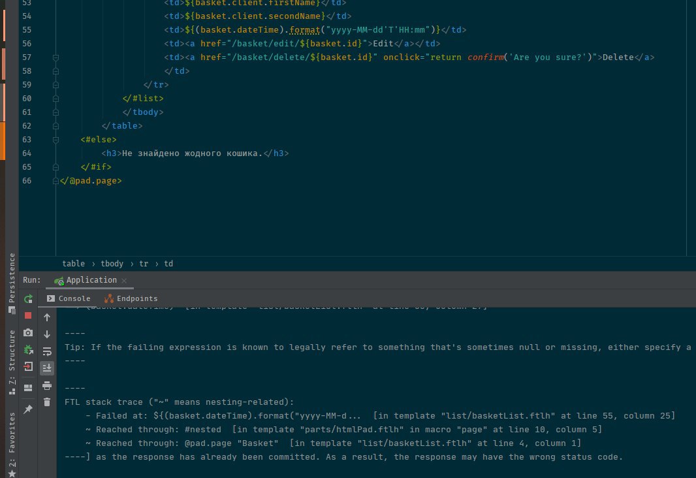Click 'FTL stack trace' line in console
Viewport: 696px width, 478px height.
point(179,402)
